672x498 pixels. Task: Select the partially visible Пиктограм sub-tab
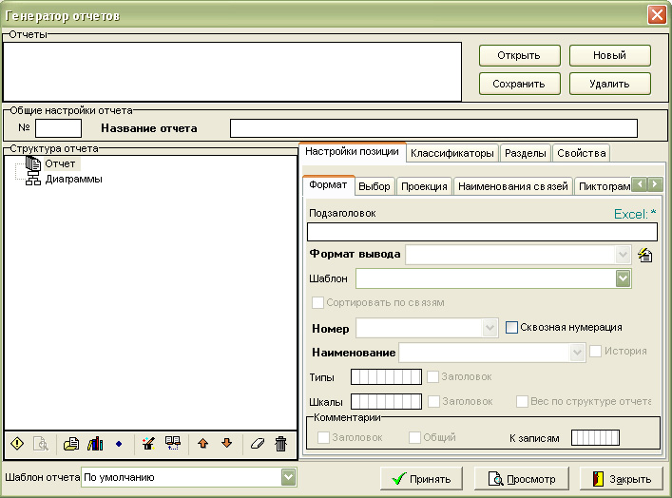coord(604,186)
